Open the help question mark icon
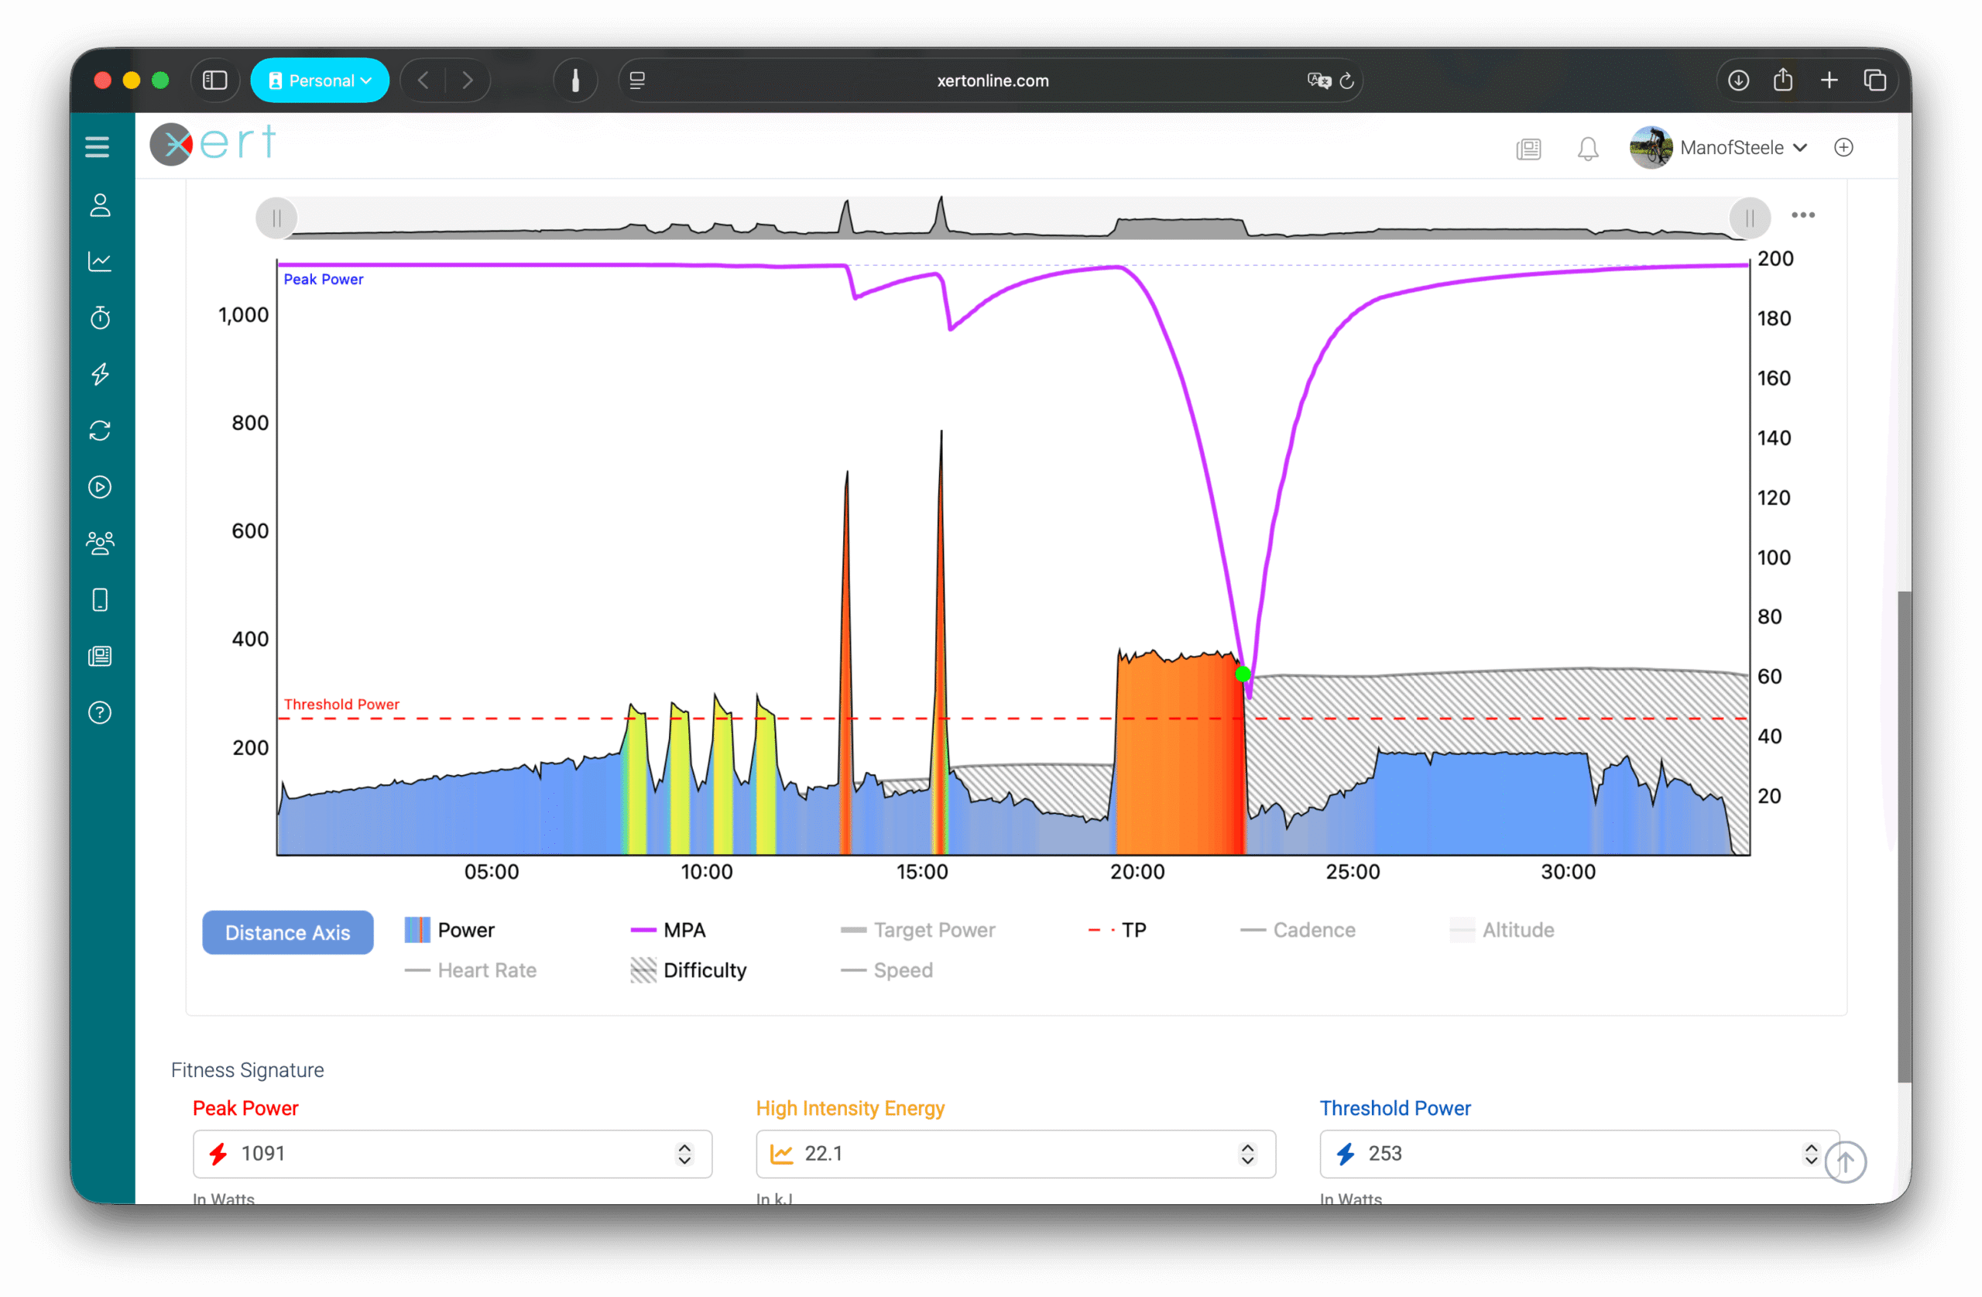 coord(100,713)
